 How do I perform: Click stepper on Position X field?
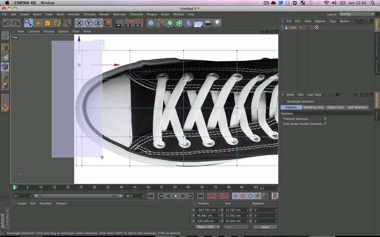point(219,210)
